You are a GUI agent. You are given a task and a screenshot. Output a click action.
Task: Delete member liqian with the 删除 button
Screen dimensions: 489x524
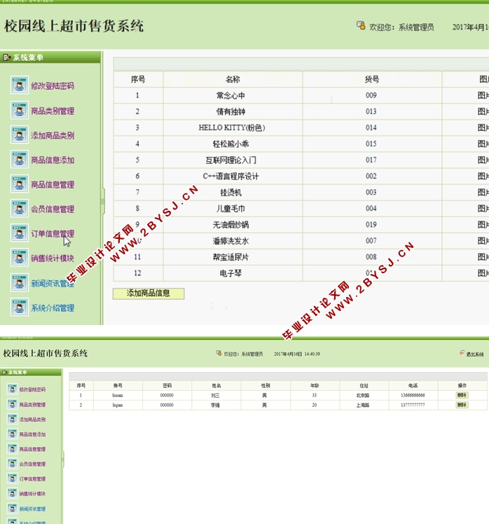point(462,405)
